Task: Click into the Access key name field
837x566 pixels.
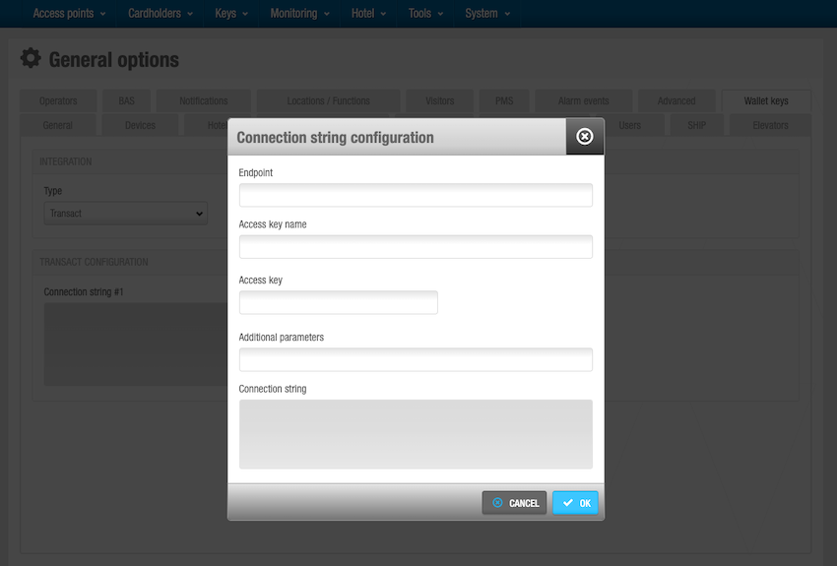Action: 416,247
